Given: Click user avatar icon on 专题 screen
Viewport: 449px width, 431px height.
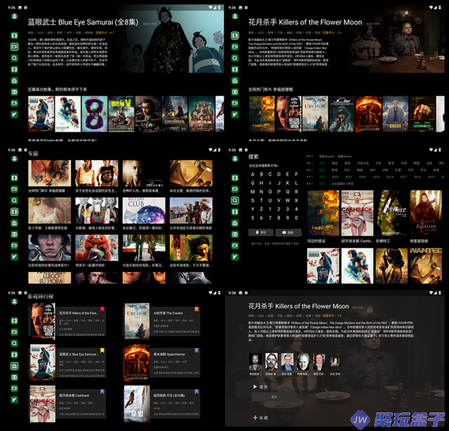Looking at the screenshot, I should point(15,159).
